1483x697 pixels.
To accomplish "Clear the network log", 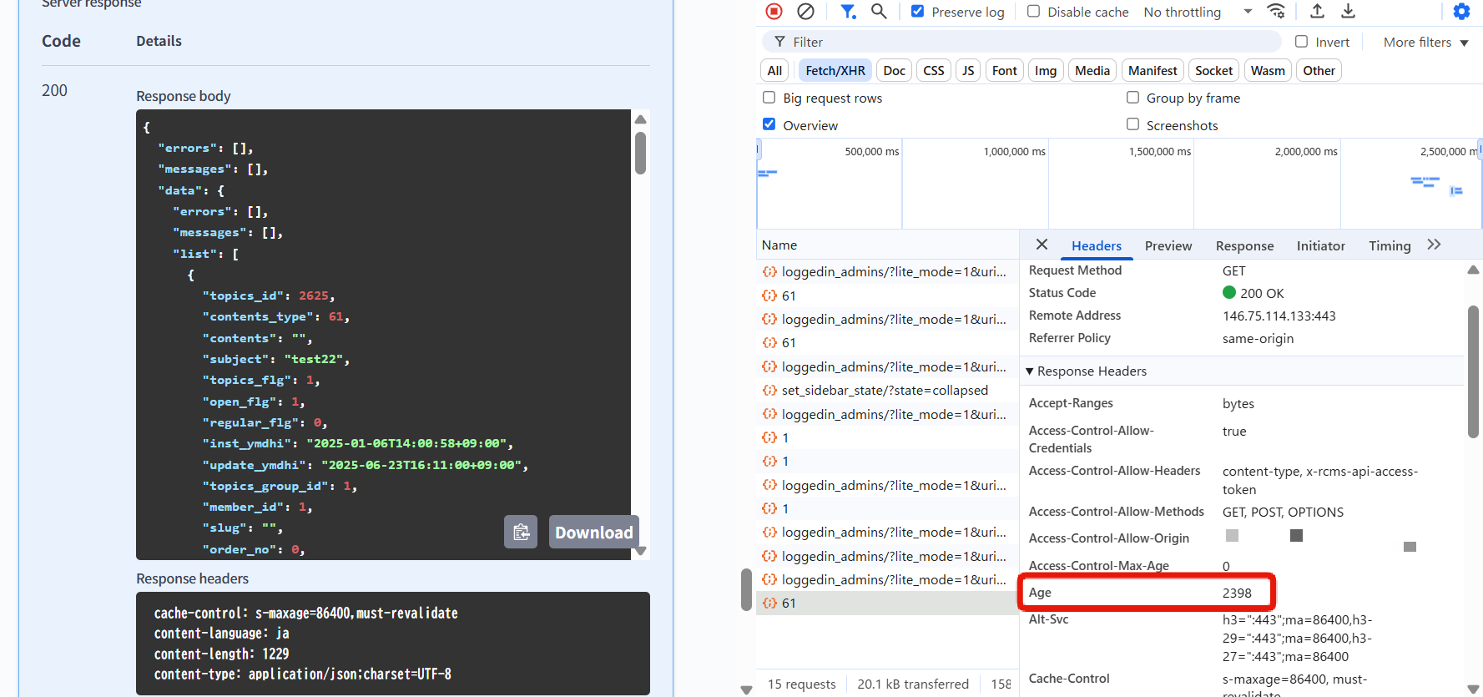I will pyautogui.click(x=805, y=11).
